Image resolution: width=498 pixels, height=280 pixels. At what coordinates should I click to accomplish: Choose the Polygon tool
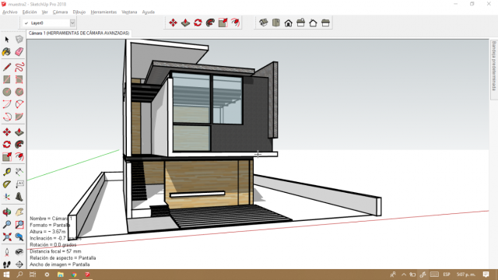click(19, 92)
